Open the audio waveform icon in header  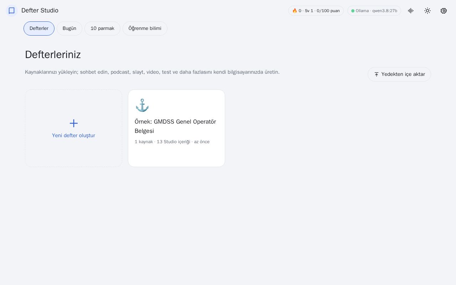pos(411,11)
